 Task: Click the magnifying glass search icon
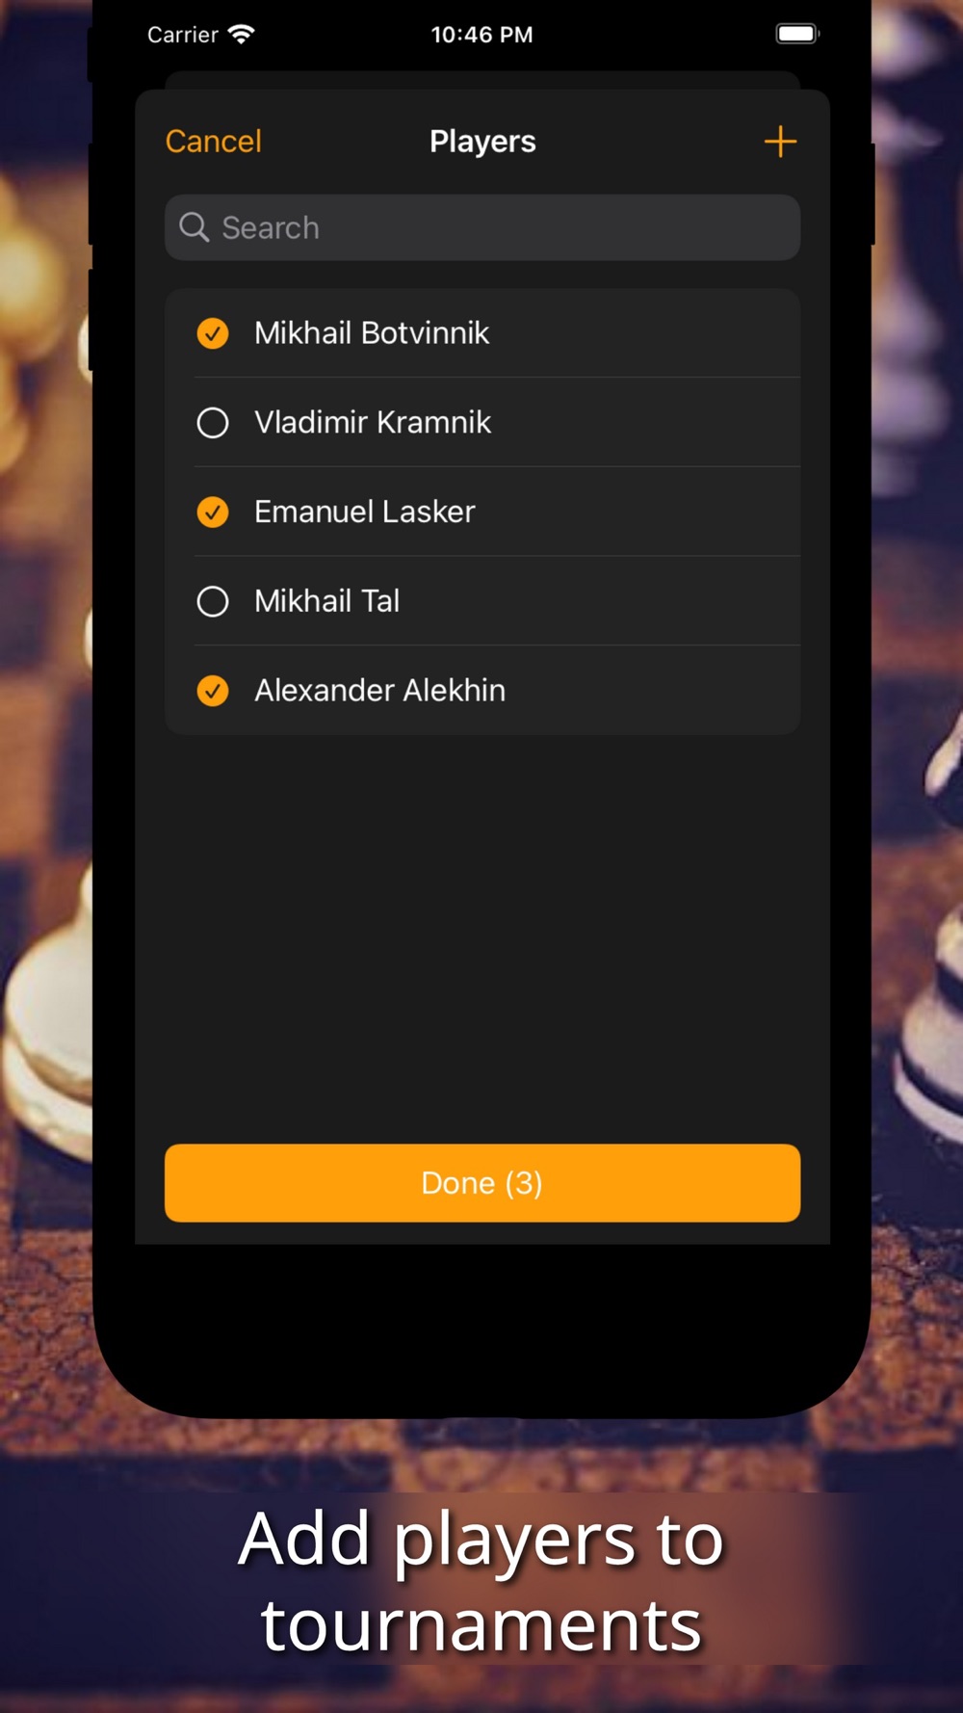tap(195, 227)
